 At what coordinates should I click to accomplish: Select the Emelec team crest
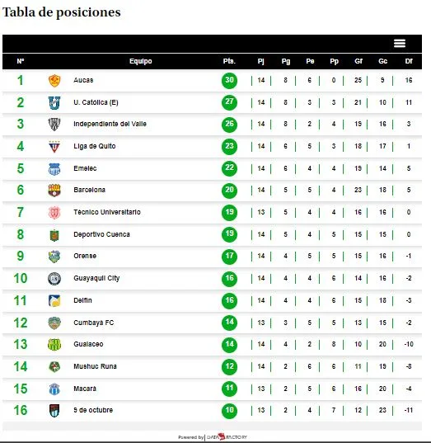(54, 168)
